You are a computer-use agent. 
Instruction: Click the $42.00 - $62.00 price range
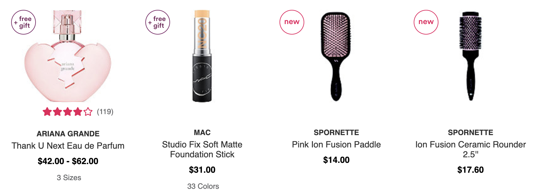coord(68,161)
